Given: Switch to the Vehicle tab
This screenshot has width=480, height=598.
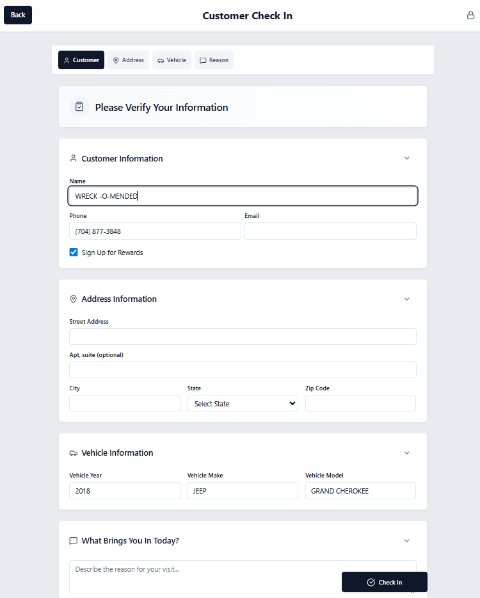Looking at the screenshot, I should point(172,60).
